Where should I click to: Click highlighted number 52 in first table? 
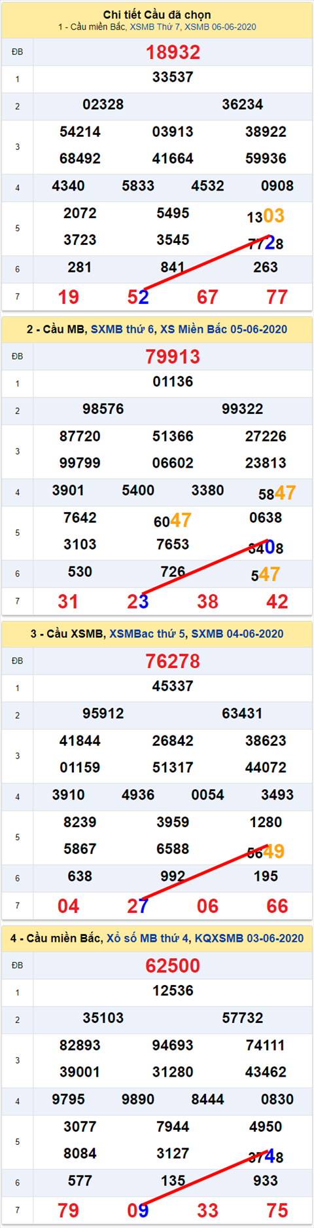138,297
